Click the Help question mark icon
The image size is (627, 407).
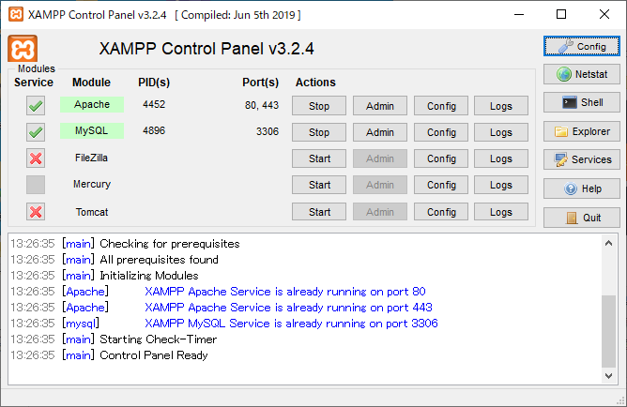(x=570, y=189)
